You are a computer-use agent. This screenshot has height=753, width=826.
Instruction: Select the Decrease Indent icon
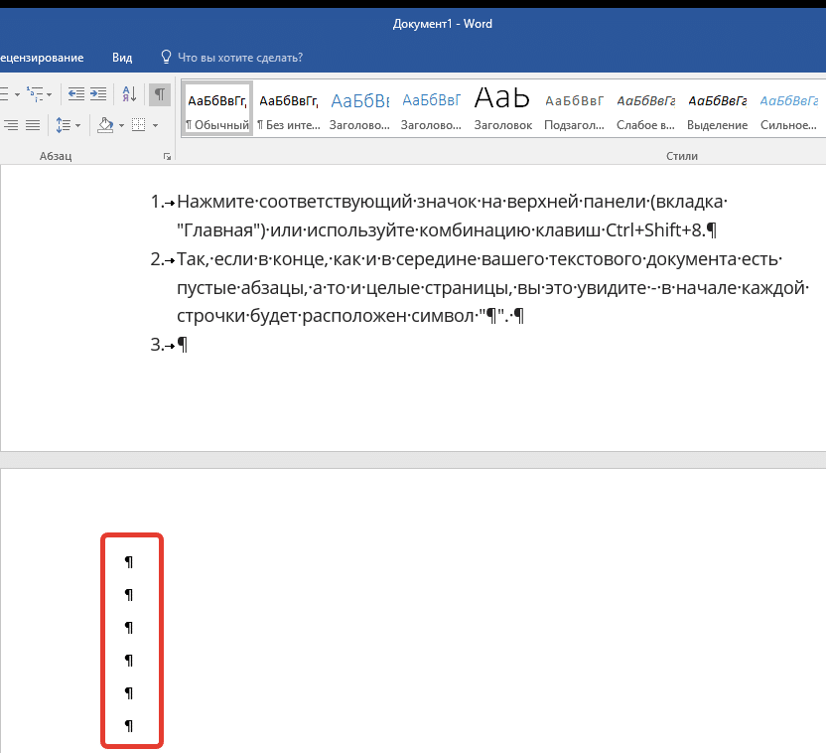click(x=77, y=92)
